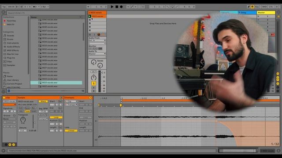Select Drums category in browser

(10, 39)
